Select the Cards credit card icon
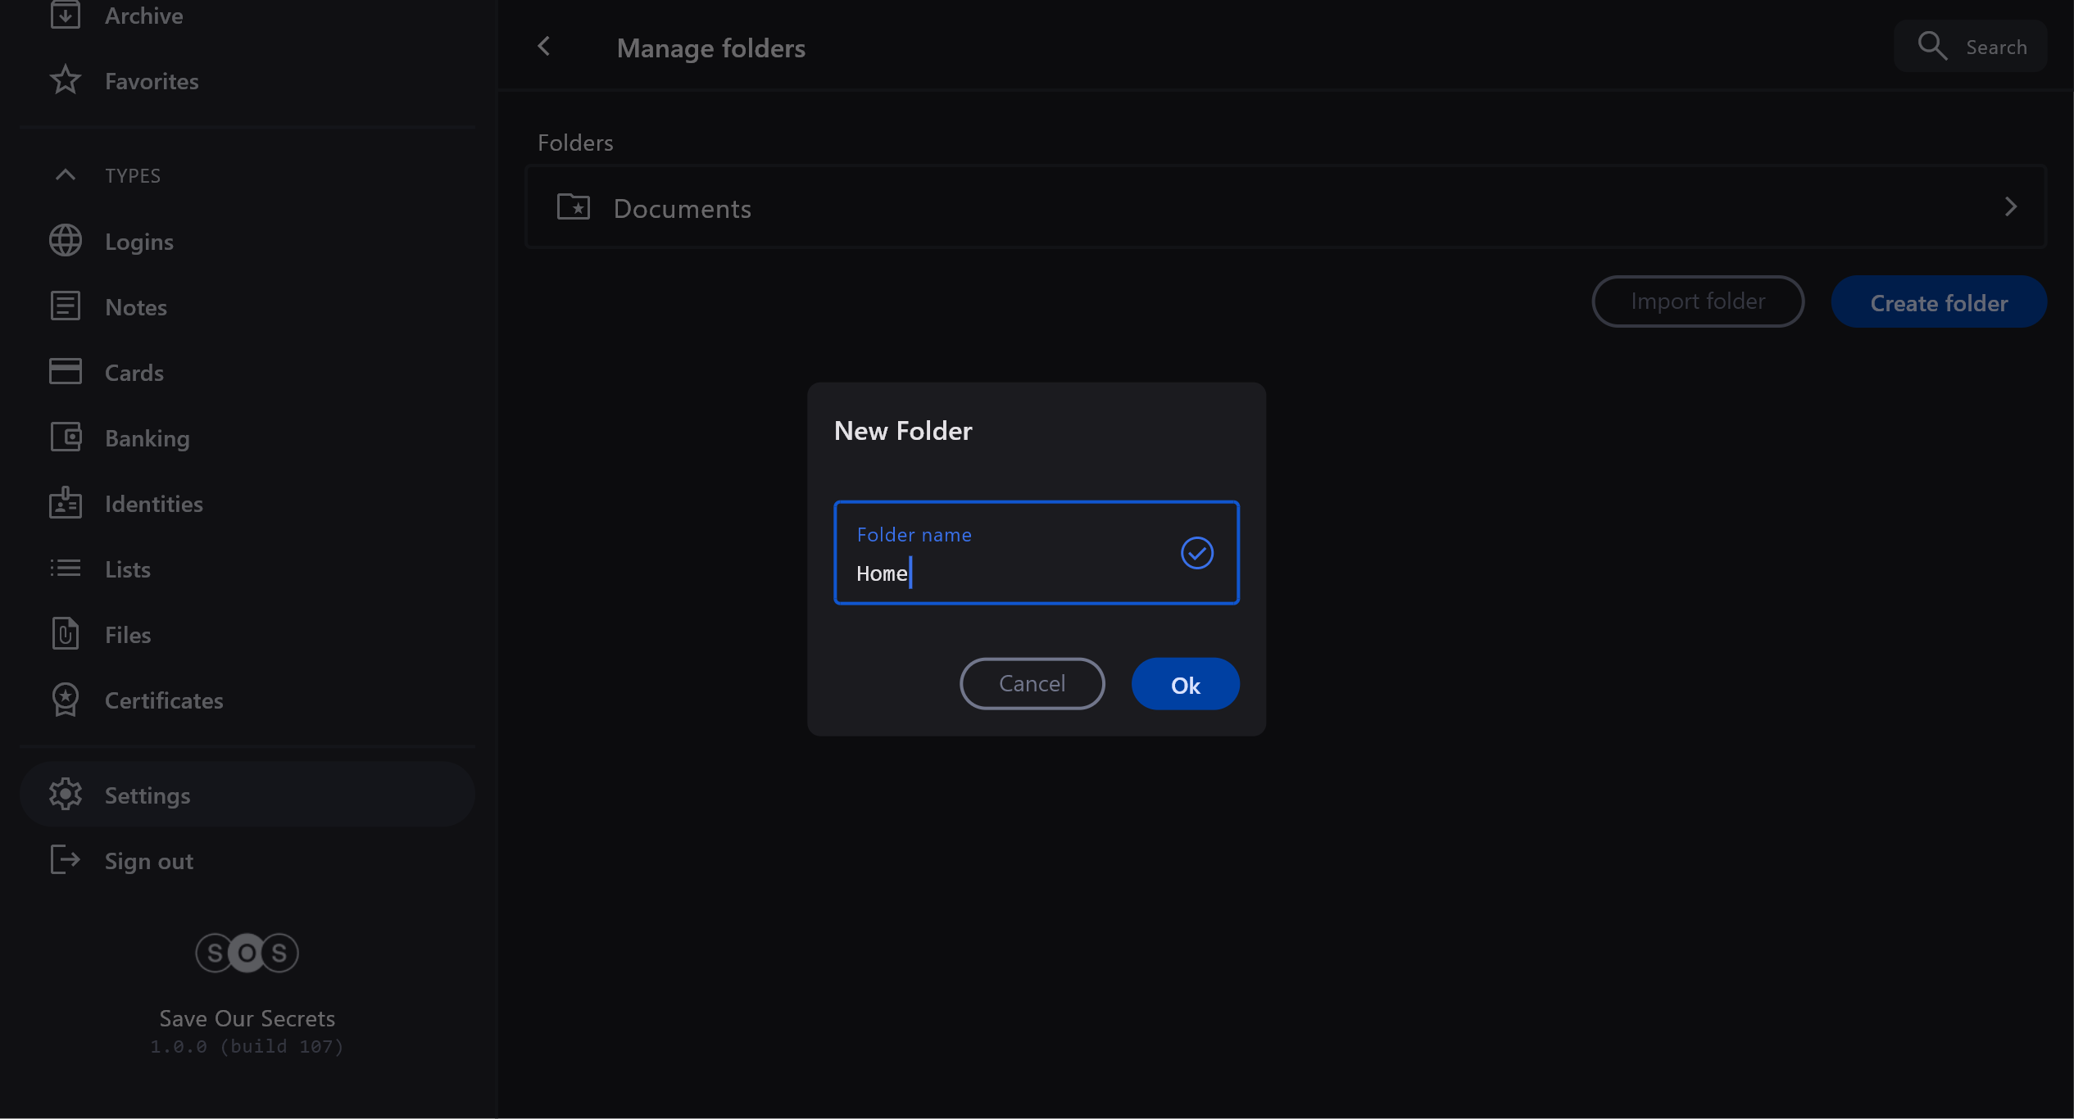Image resolution: width=2074 pixels, height=1119 pixels. 66,372
